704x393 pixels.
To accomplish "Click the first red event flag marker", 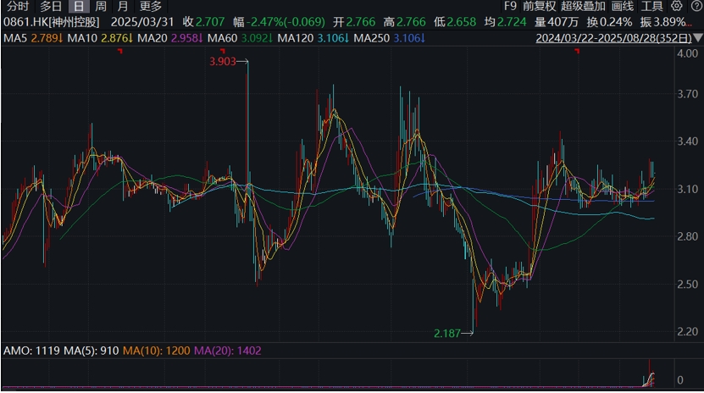I will click(x=120, y=51).
